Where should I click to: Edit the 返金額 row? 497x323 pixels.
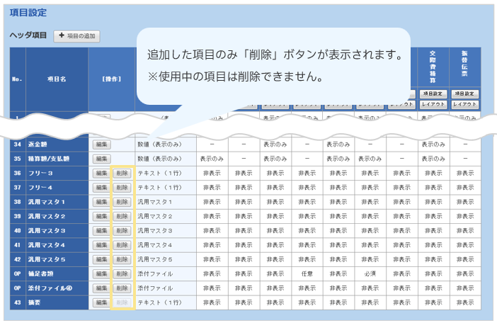point(102,144)
